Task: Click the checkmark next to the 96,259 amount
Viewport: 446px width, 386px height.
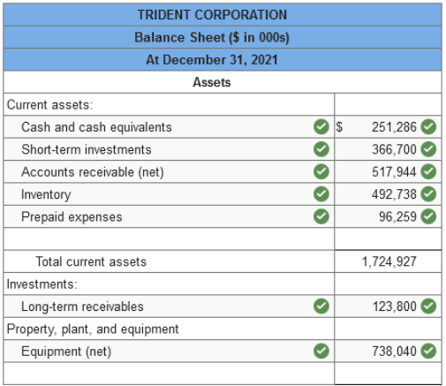Action: coord(428,216)
